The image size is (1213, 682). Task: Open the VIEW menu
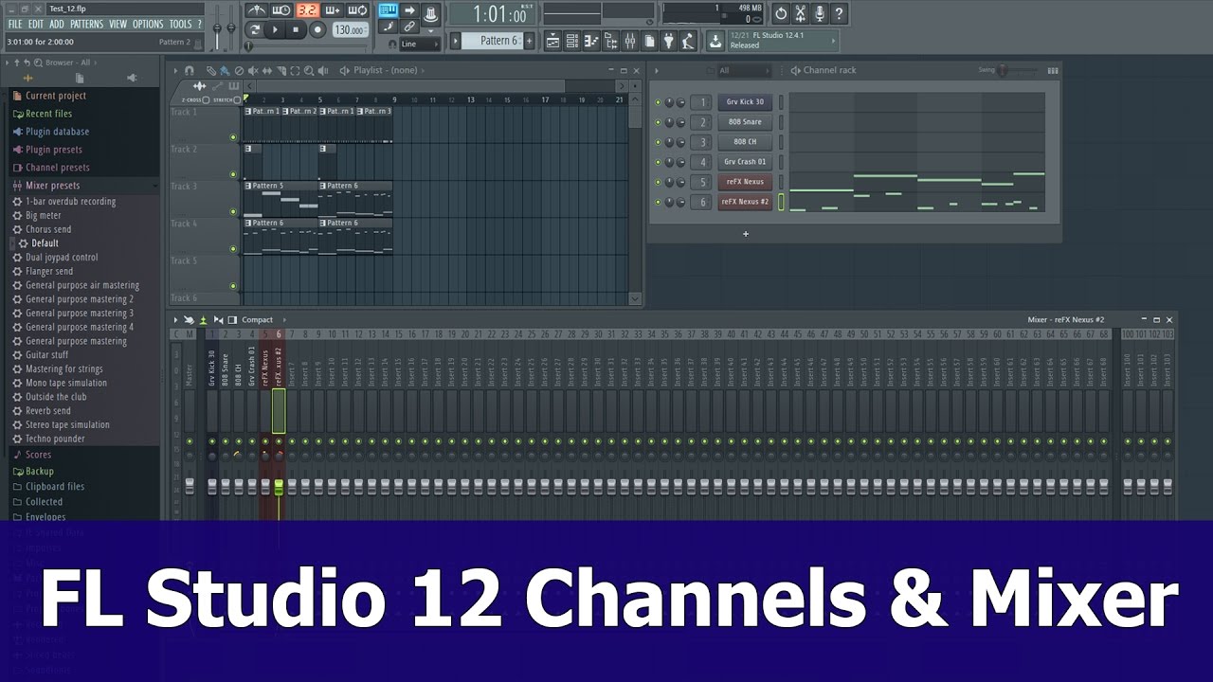tap(118, 24)
